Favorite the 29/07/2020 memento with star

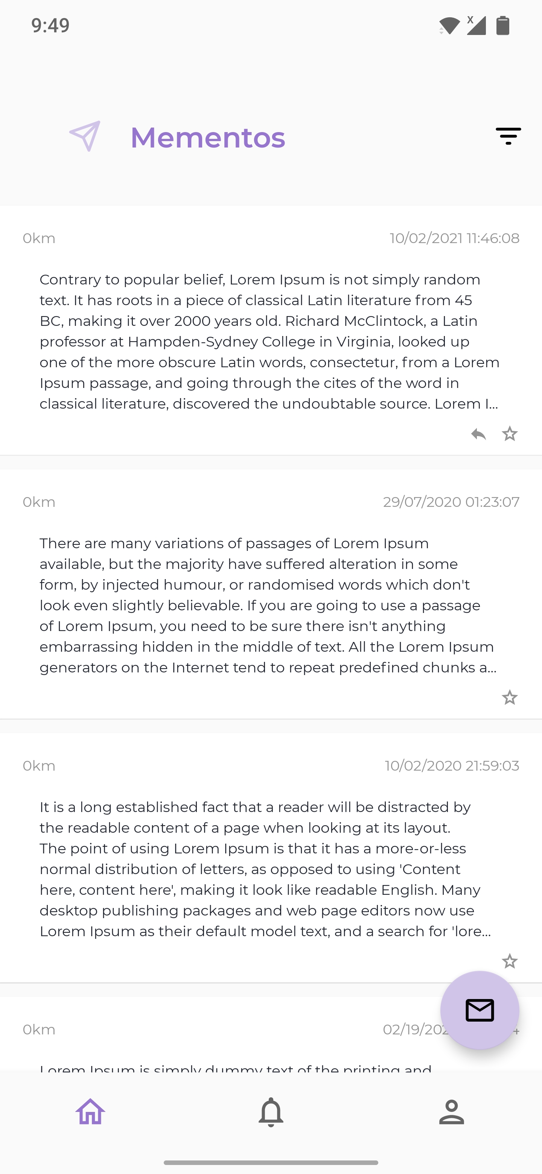[510, 697]
